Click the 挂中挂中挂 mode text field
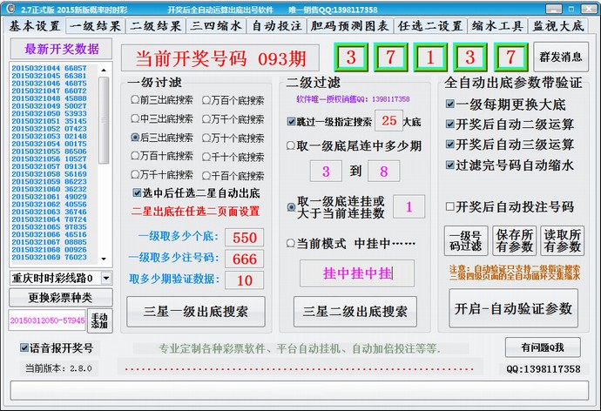This screenshot has width=601, height=411. (358, 273)
